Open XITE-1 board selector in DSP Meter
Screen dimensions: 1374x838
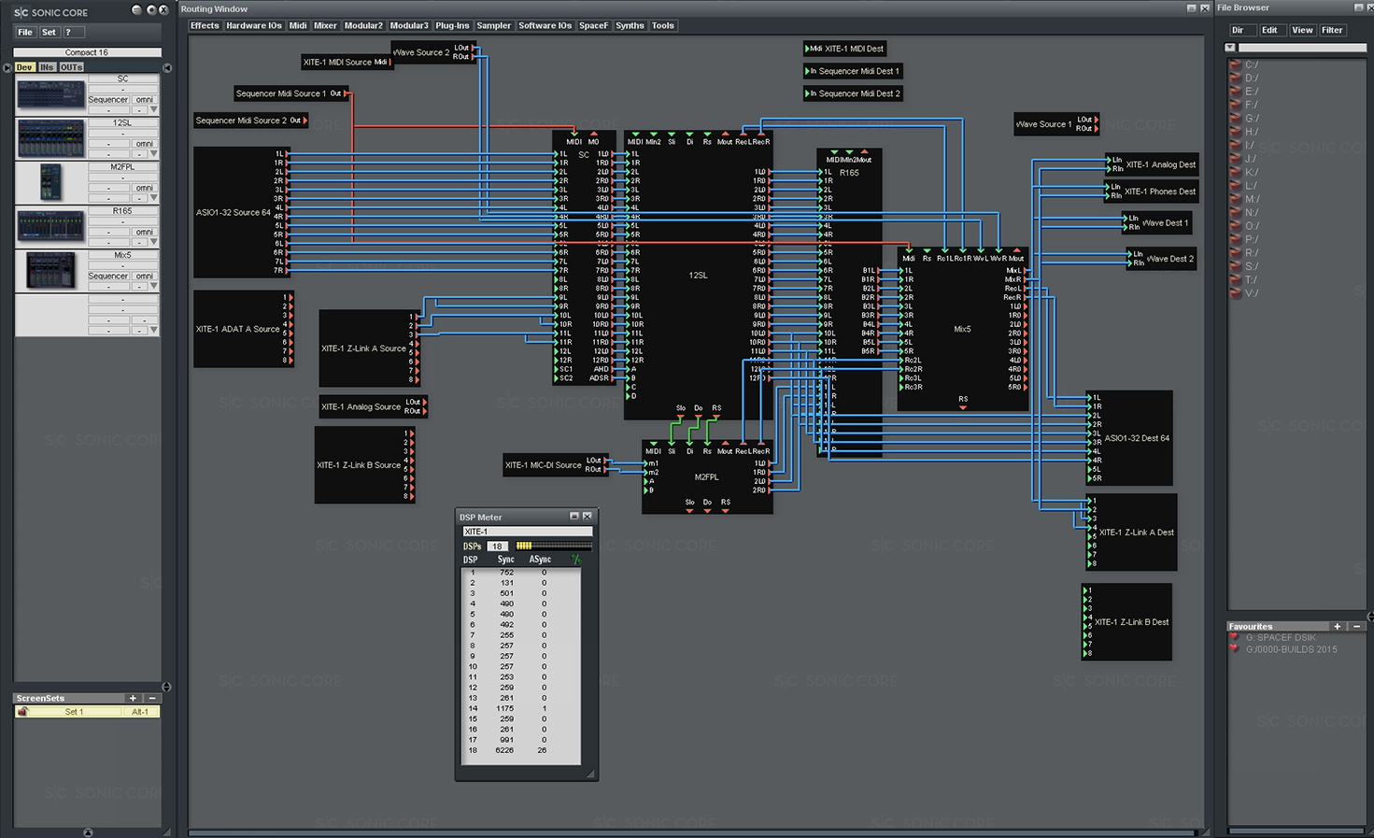pyautogui.click(x=527, y=532)
